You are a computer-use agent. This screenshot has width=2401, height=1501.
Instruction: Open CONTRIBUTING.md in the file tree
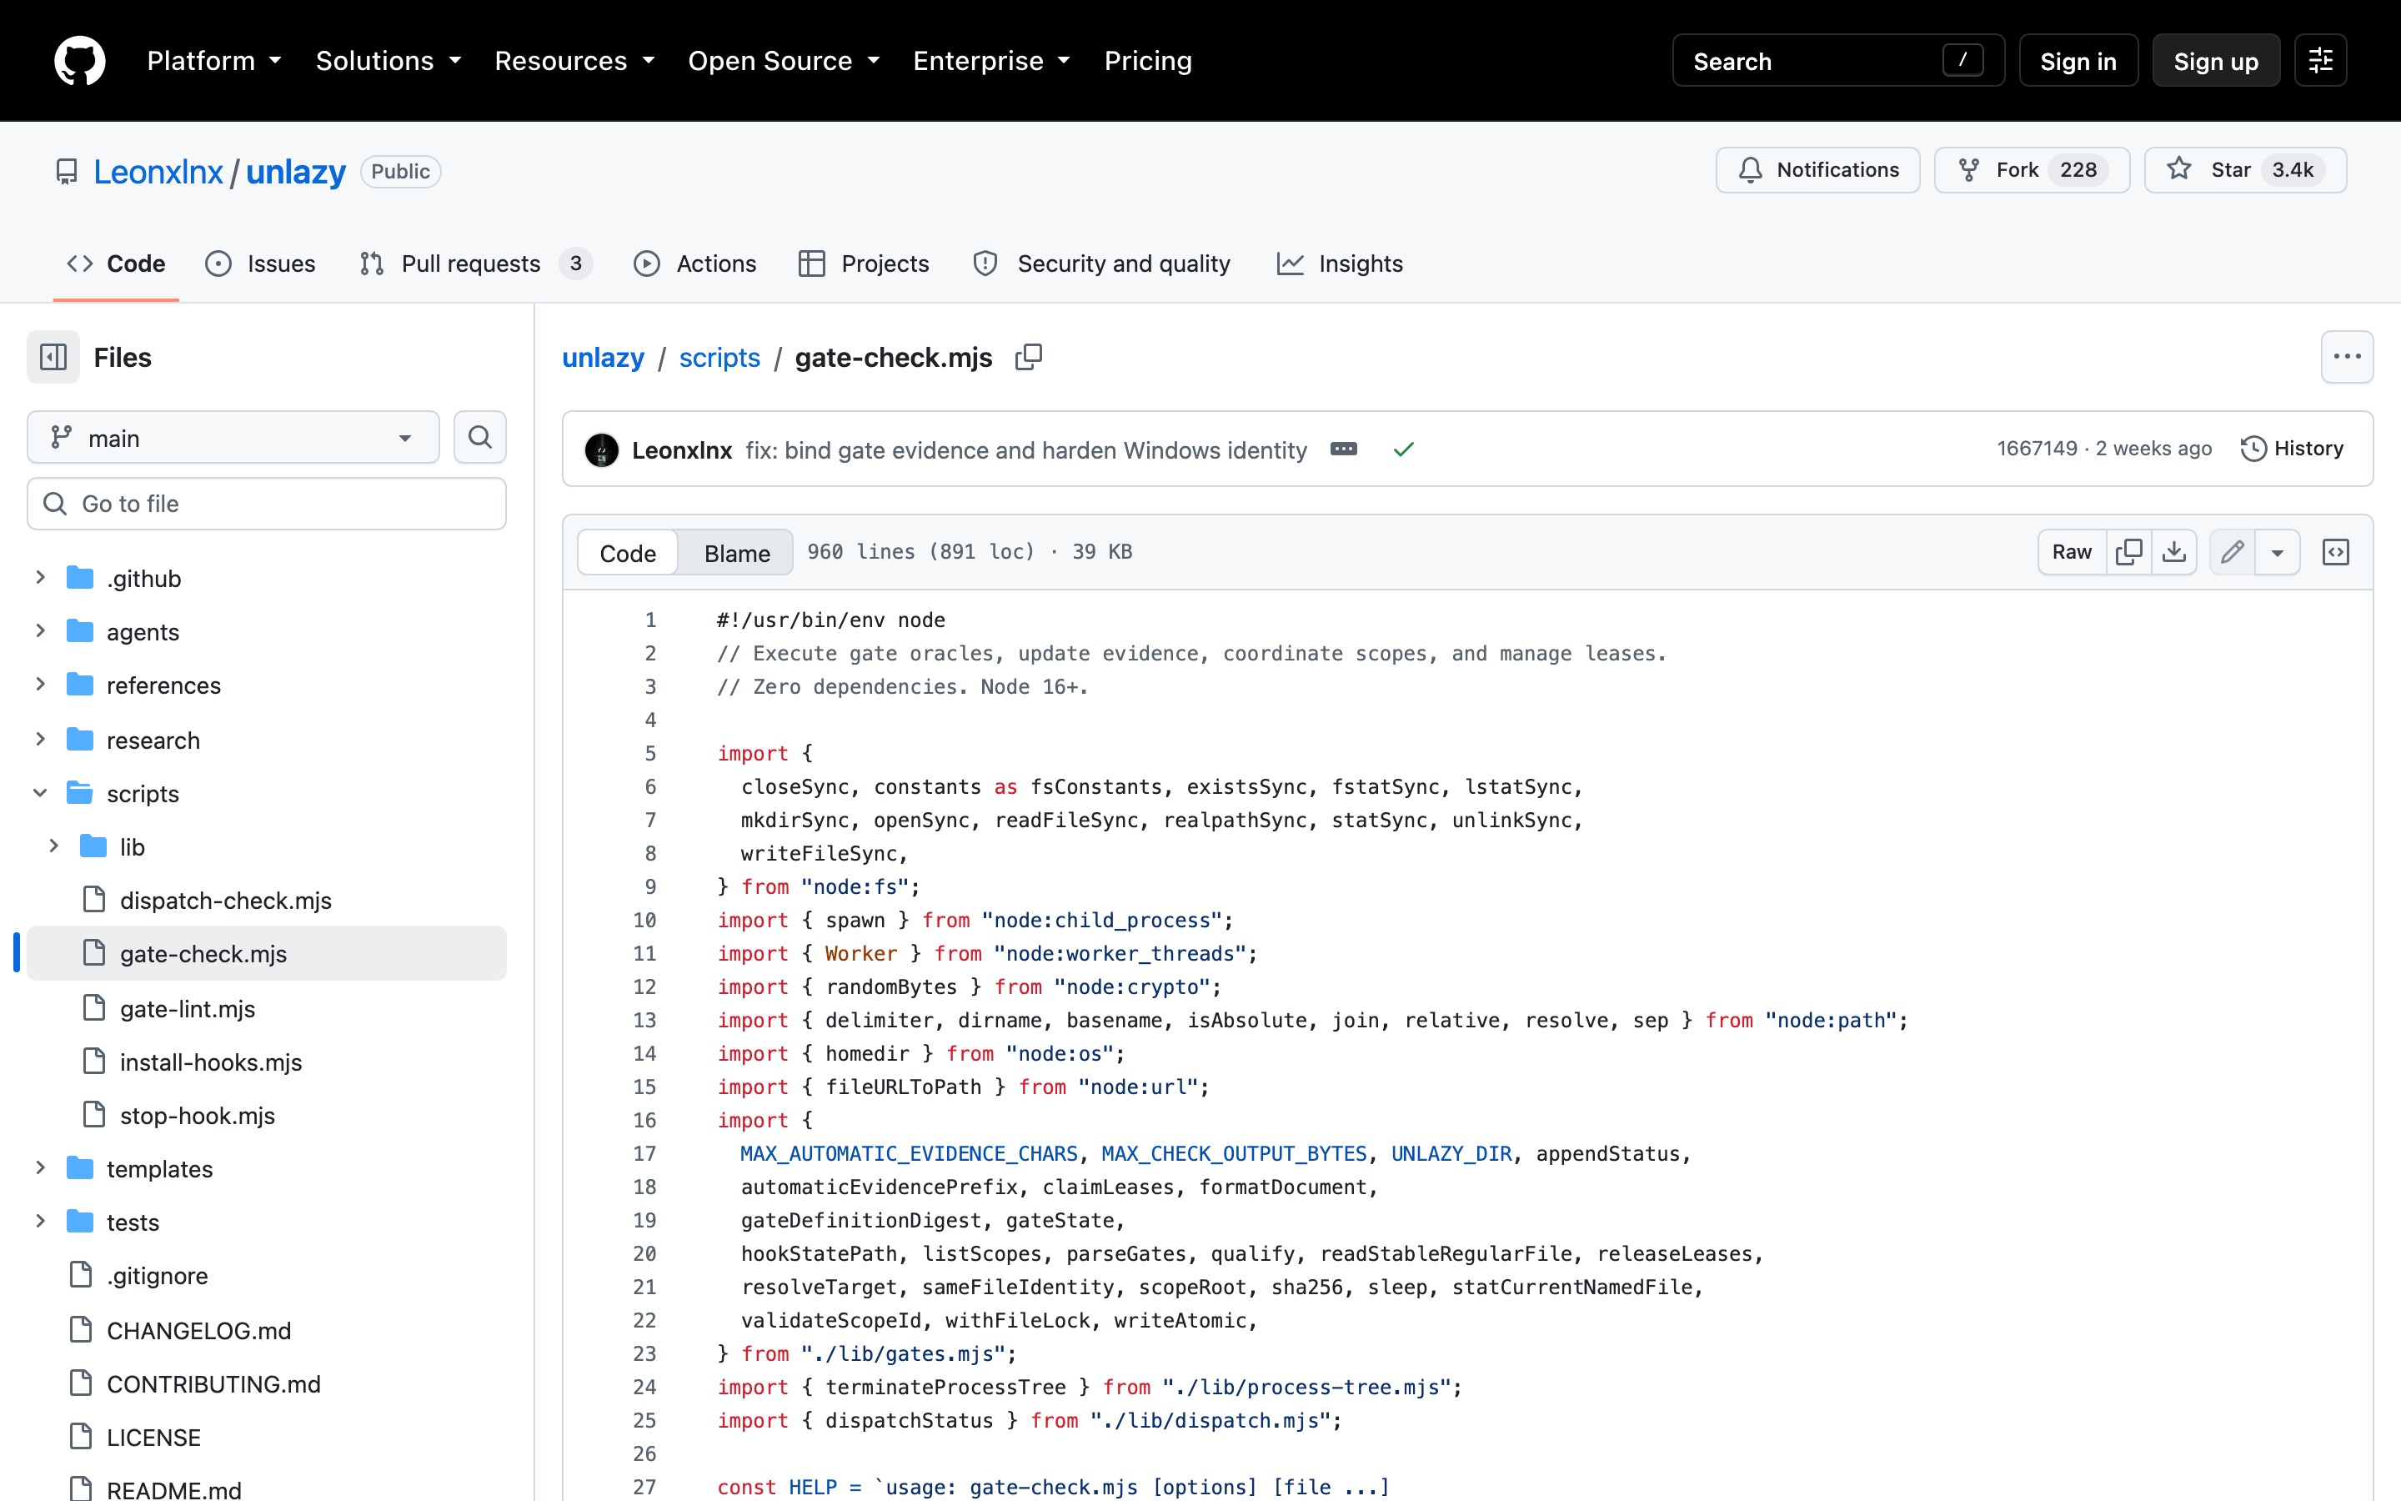213,1384
